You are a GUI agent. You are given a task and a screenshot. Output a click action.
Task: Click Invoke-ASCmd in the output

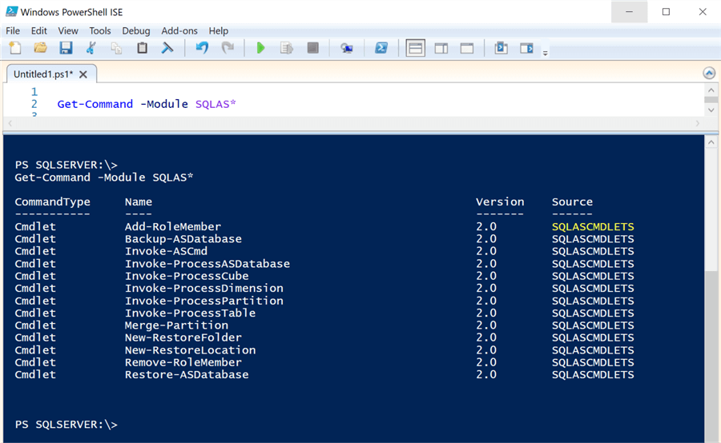click(166, 251)
